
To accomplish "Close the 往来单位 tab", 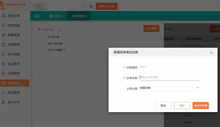I will pos(87,16).
